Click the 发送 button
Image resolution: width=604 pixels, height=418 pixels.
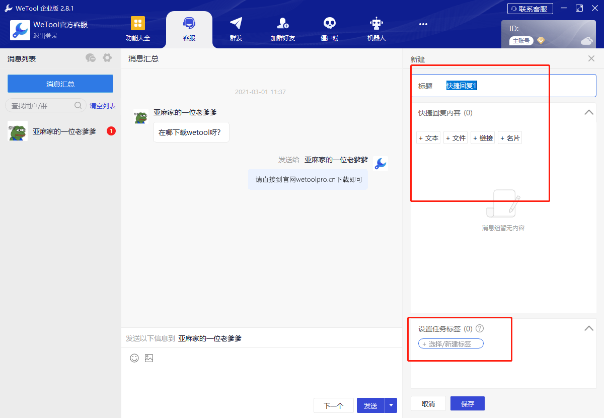point(370,405)
